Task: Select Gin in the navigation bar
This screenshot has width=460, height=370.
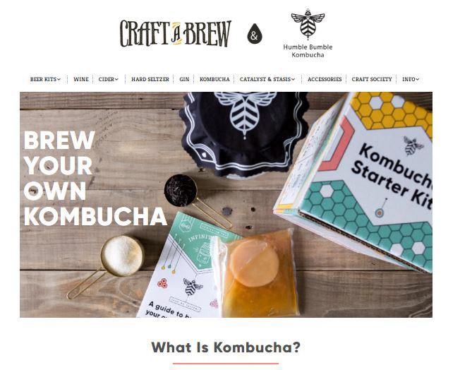Action: pyautogui.click(x=184, y=79)
